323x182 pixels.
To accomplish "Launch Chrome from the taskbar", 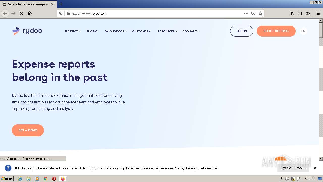I will (46, 179).
